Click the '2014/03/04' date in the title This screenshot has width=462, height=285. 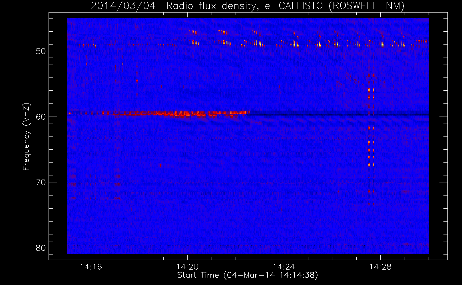coord(123,6)
